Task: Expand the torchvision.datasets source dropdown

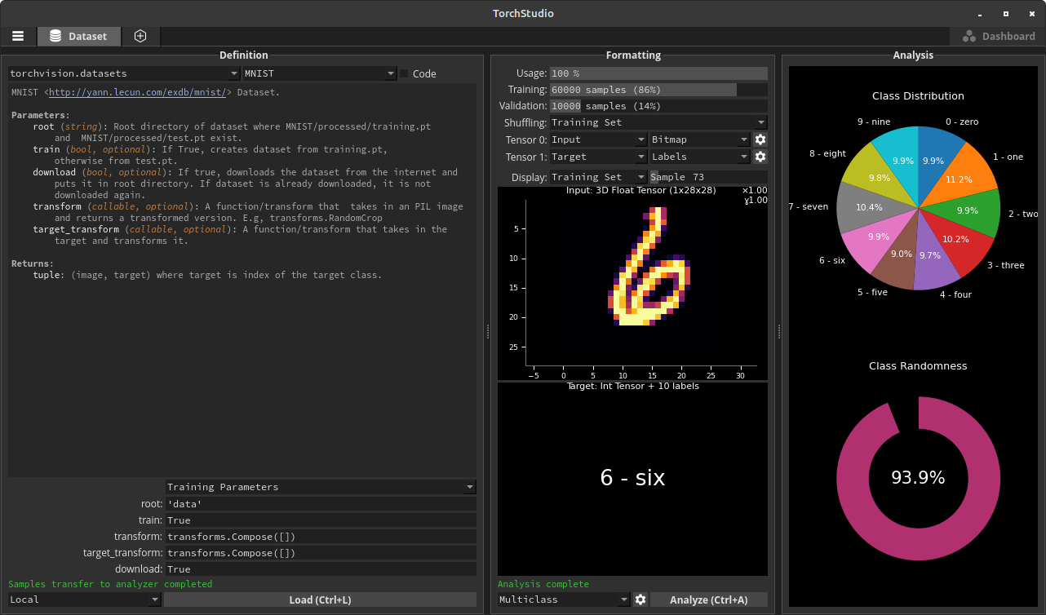Action: coord(123,73)
